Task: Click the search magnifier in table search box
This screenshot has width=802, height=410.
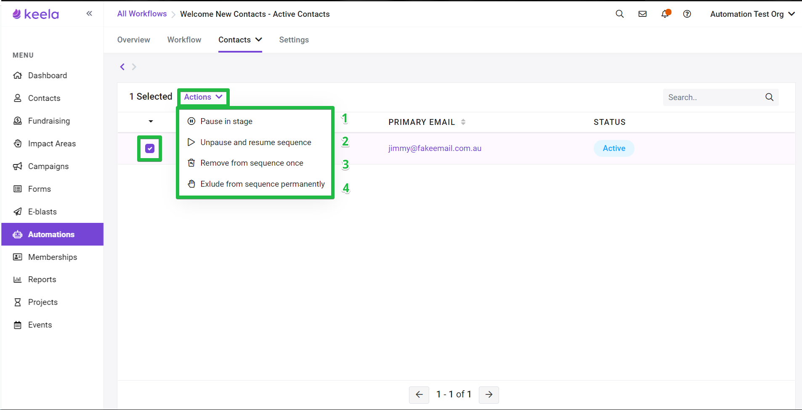Action: click(x=770, y=97)
